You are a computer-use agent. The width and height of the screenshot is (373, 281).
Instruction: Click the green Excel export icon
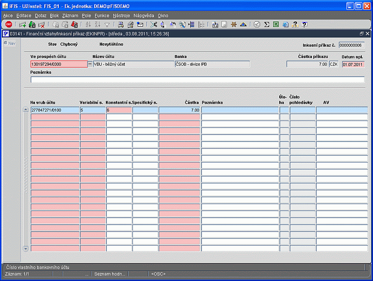(x=276, y=25)
